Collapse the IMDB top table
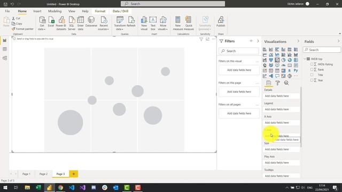 [x=305, y=59]
